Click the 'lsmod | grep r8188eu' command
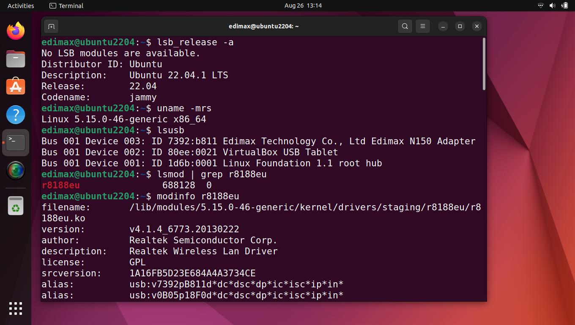This screenshot has width=575, height=325. (212, 174)
